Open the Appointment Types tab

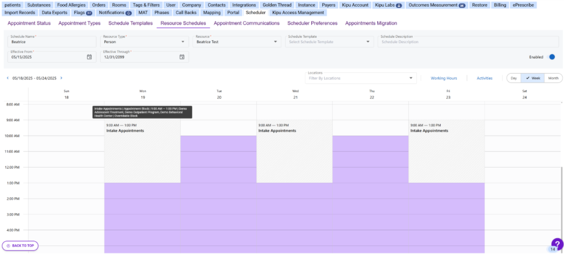pos(79,23)
